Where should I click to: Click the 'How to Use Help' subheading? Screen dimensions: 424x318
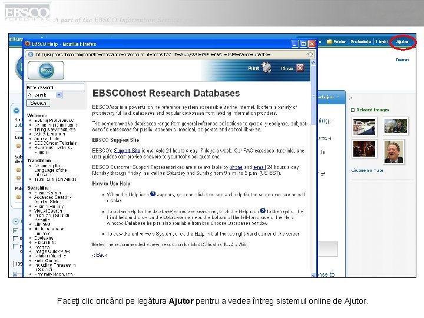point(111,184)
